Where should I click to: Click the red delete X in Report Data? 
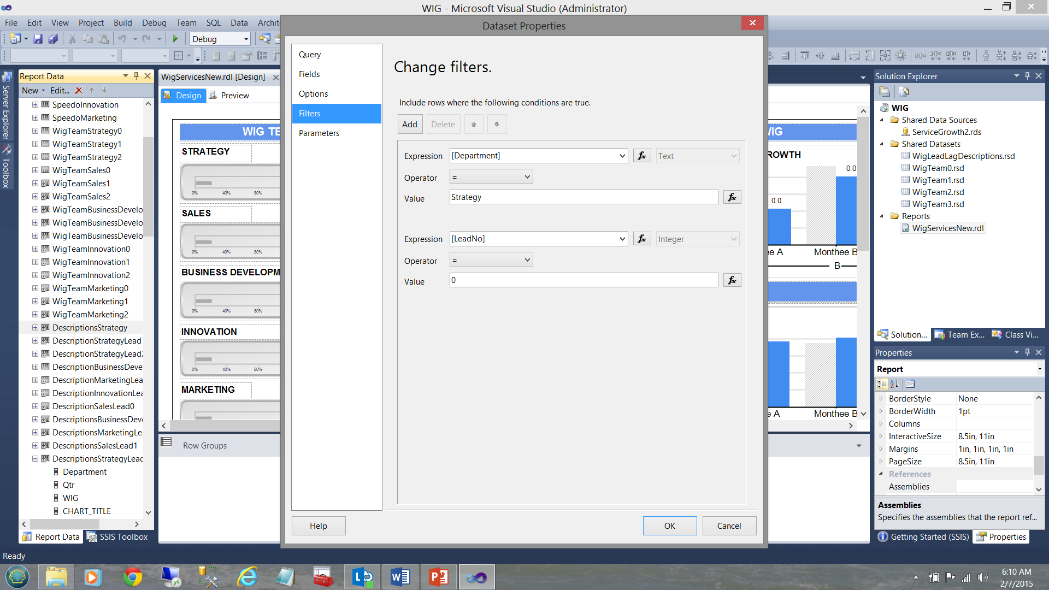tap(79, 91)
